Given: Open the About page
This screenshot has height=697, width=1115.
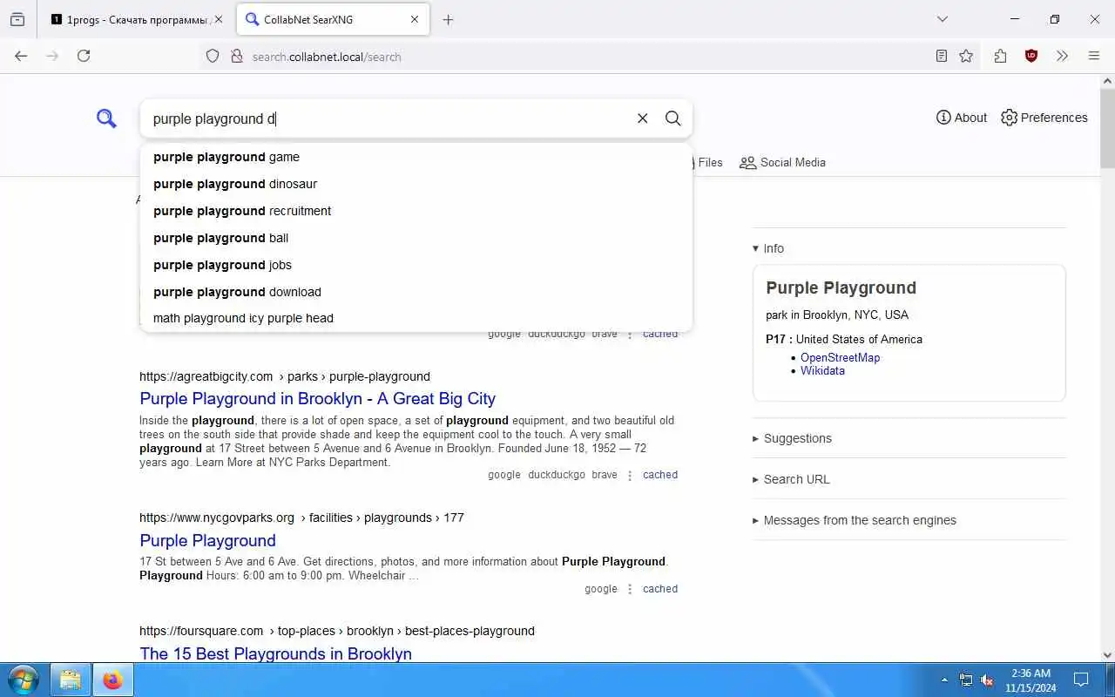Looking at the screenshot, I should pyautogui.click(x=962, y=118).
